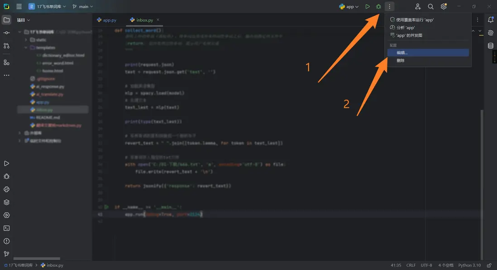Viewport: 497px width, 270px height.
Task: Open the Debug tool window in sidebar
Action: pos(6,176)
